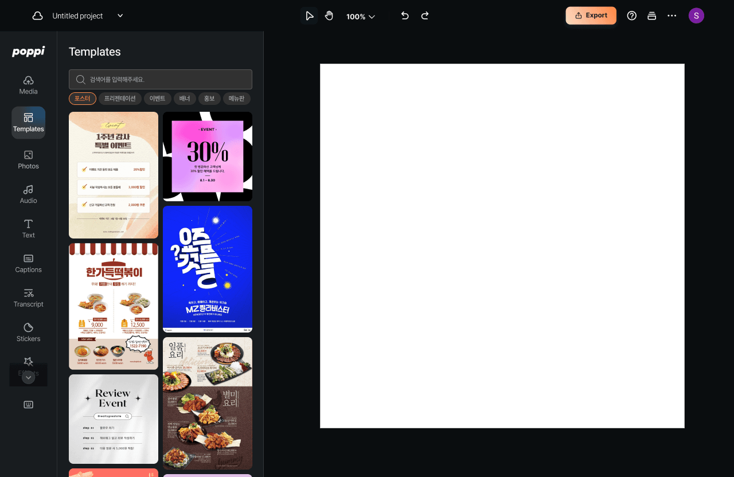Click the blank white canvas
Viewport: 734px width, 477px height.
point(502,246)
